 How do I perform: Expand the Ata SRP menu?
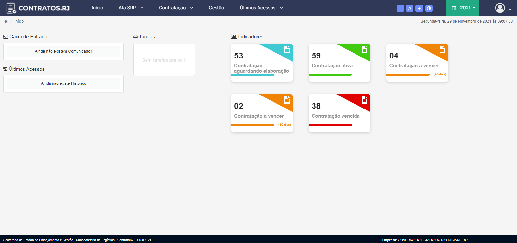[131, 8]
